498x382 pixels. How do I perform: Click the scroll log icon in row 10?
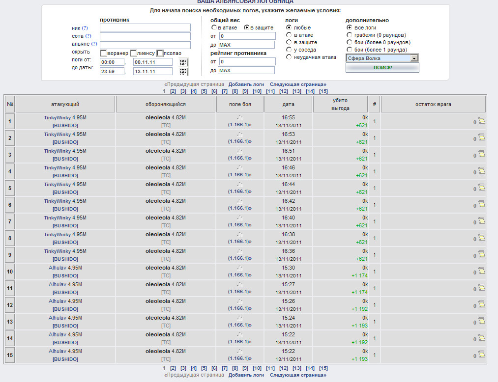[482, 272]
